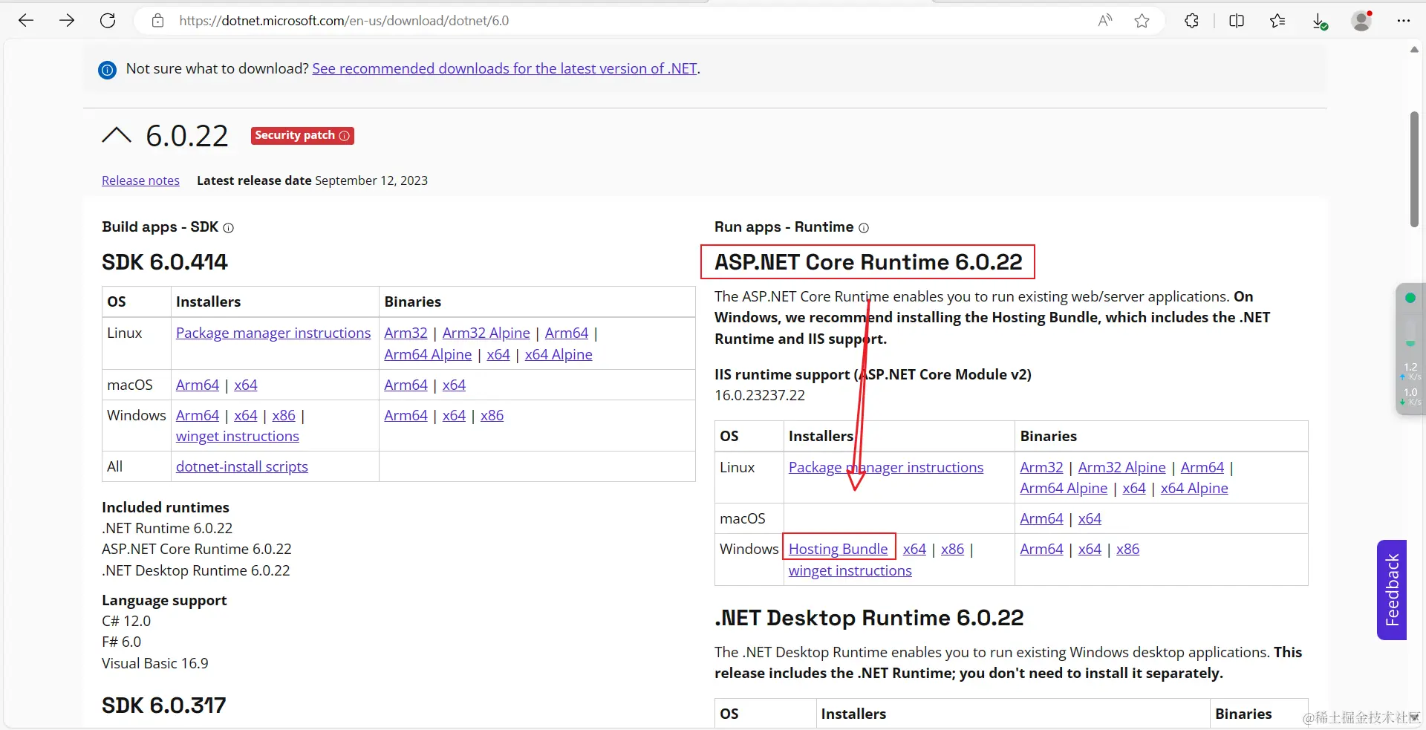Open the Read aloud tool
This screenshot has height=730, width=1426.
pos(1105,21)
